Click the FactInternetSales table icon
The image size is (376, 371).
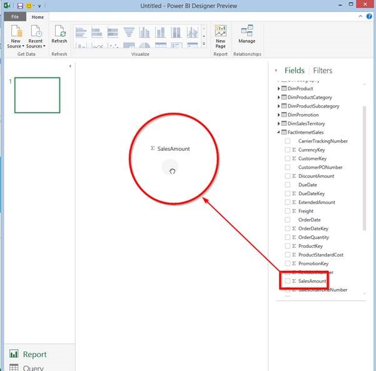(x=284, y=132)
